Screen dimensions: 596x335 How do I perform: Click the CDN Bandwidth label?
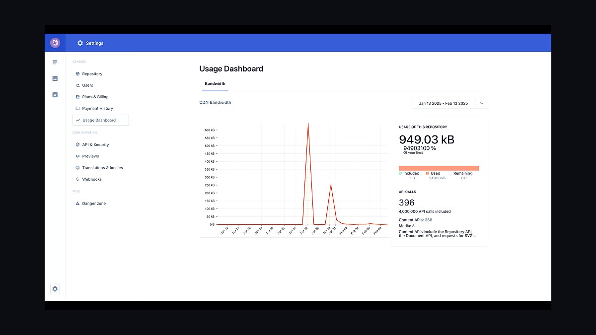pos(215,103)
